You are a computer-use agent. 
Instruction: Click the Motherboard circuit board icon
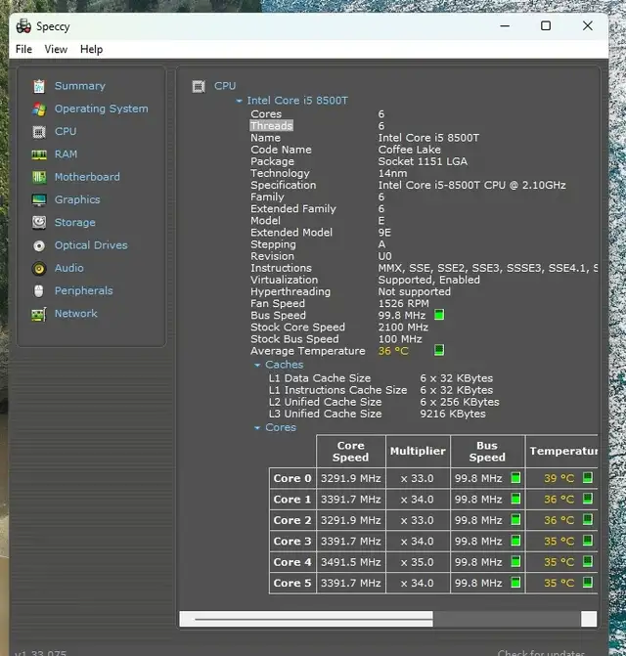tap(39, 177)
